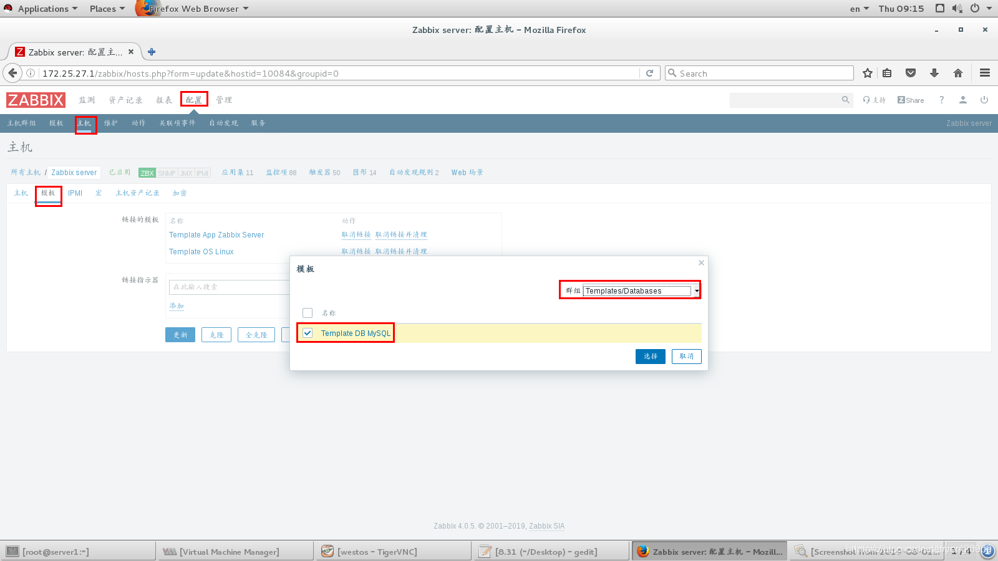This screenshot has height=561, width=998.
Task: Close the template popup with the X
Action: tap(701, 262)
